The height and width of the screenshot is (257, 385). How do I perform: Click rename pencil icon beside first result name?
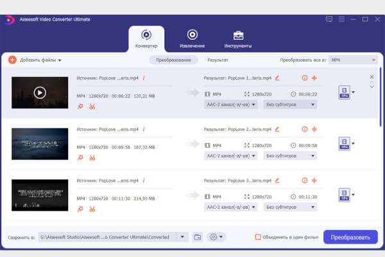tap(277, 78)
